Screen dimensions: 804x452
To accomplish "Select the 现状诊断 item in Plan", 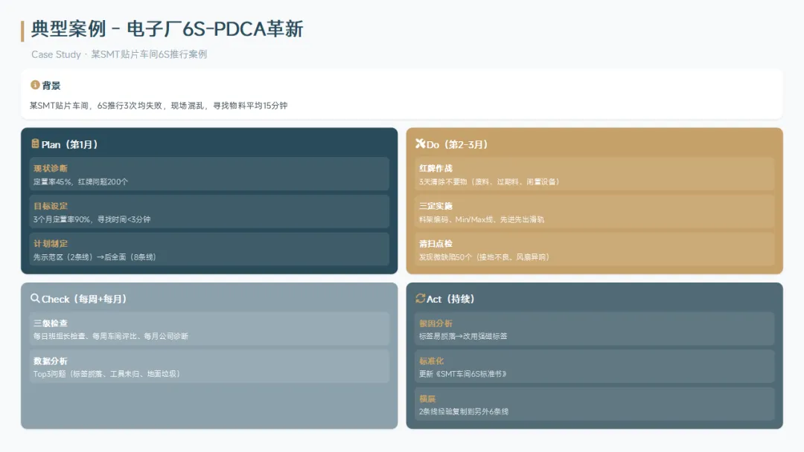I will click(209, 174).
